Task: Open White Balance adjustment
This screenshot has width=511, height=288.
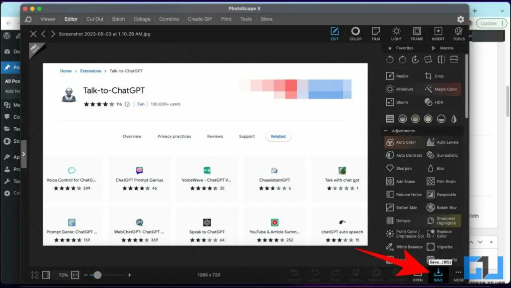Action: point(404,247)
